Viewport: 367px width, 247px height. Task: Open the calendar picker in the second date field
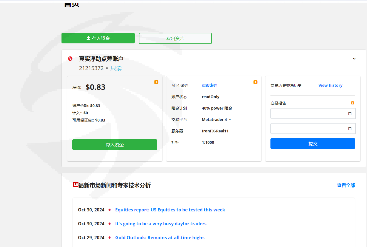click(x=350, y=129)
